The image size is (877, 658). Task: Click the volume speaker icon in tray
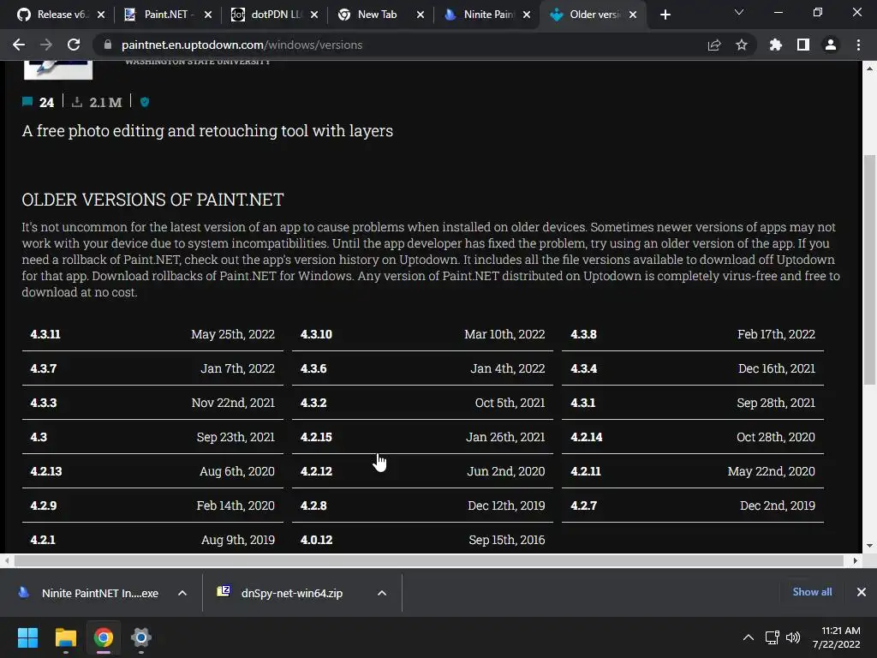[793, 637]
